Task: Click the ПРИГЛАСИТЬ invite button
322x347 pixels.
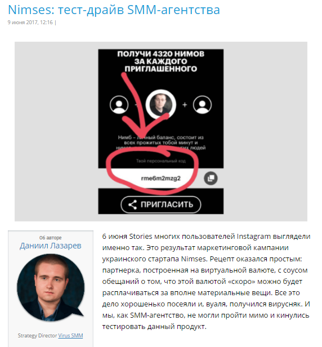Action: [x=161, y=204]
